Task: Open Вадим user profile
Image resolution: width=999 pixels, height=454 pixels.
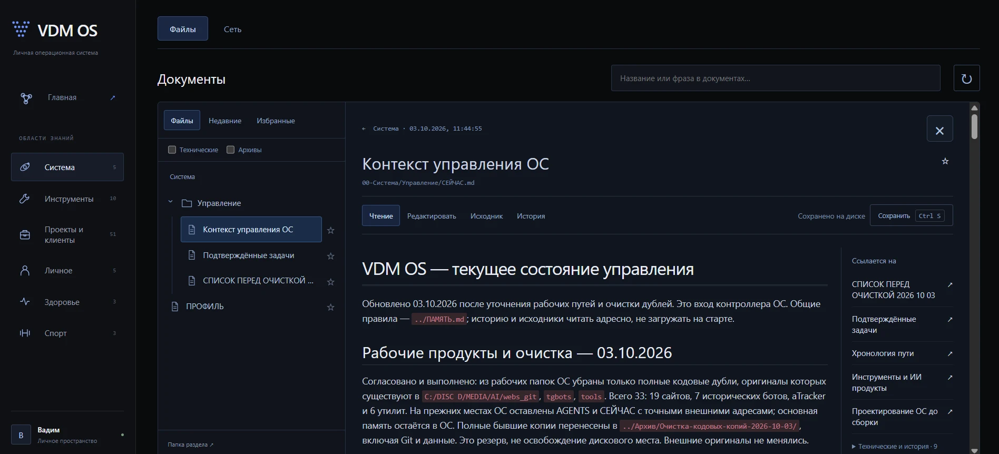Action: [x=67, y=435]
